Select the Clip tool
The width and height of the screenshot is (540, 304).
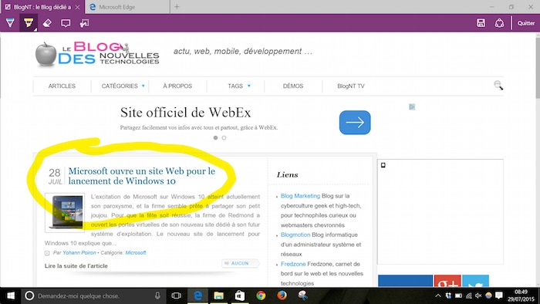point(84,23)
